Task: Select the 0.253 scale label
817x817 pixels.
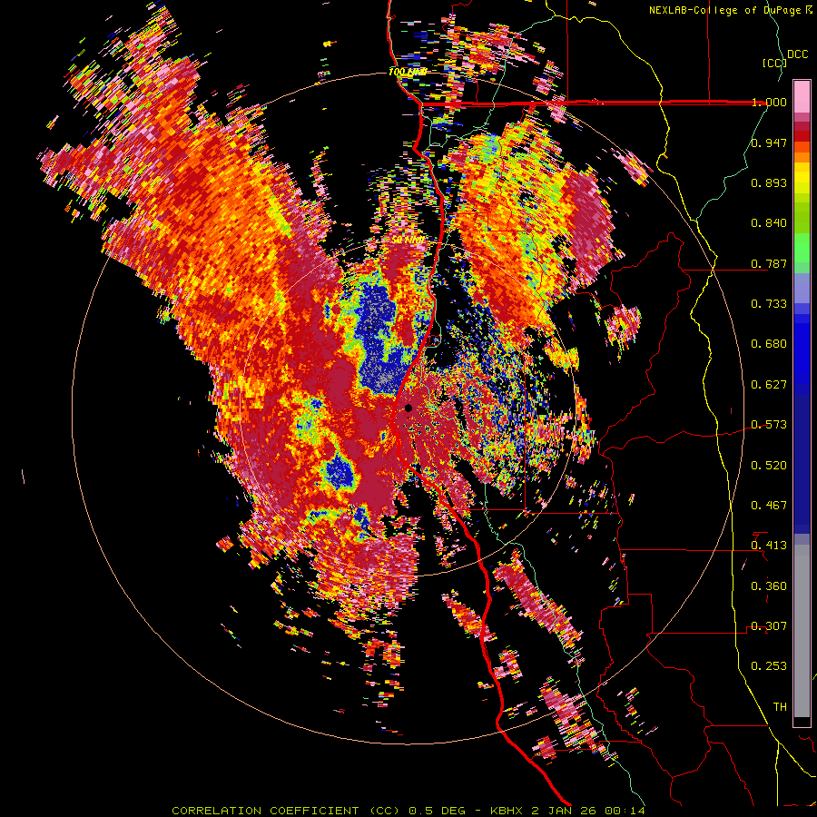Action: [x=769, y=666]
